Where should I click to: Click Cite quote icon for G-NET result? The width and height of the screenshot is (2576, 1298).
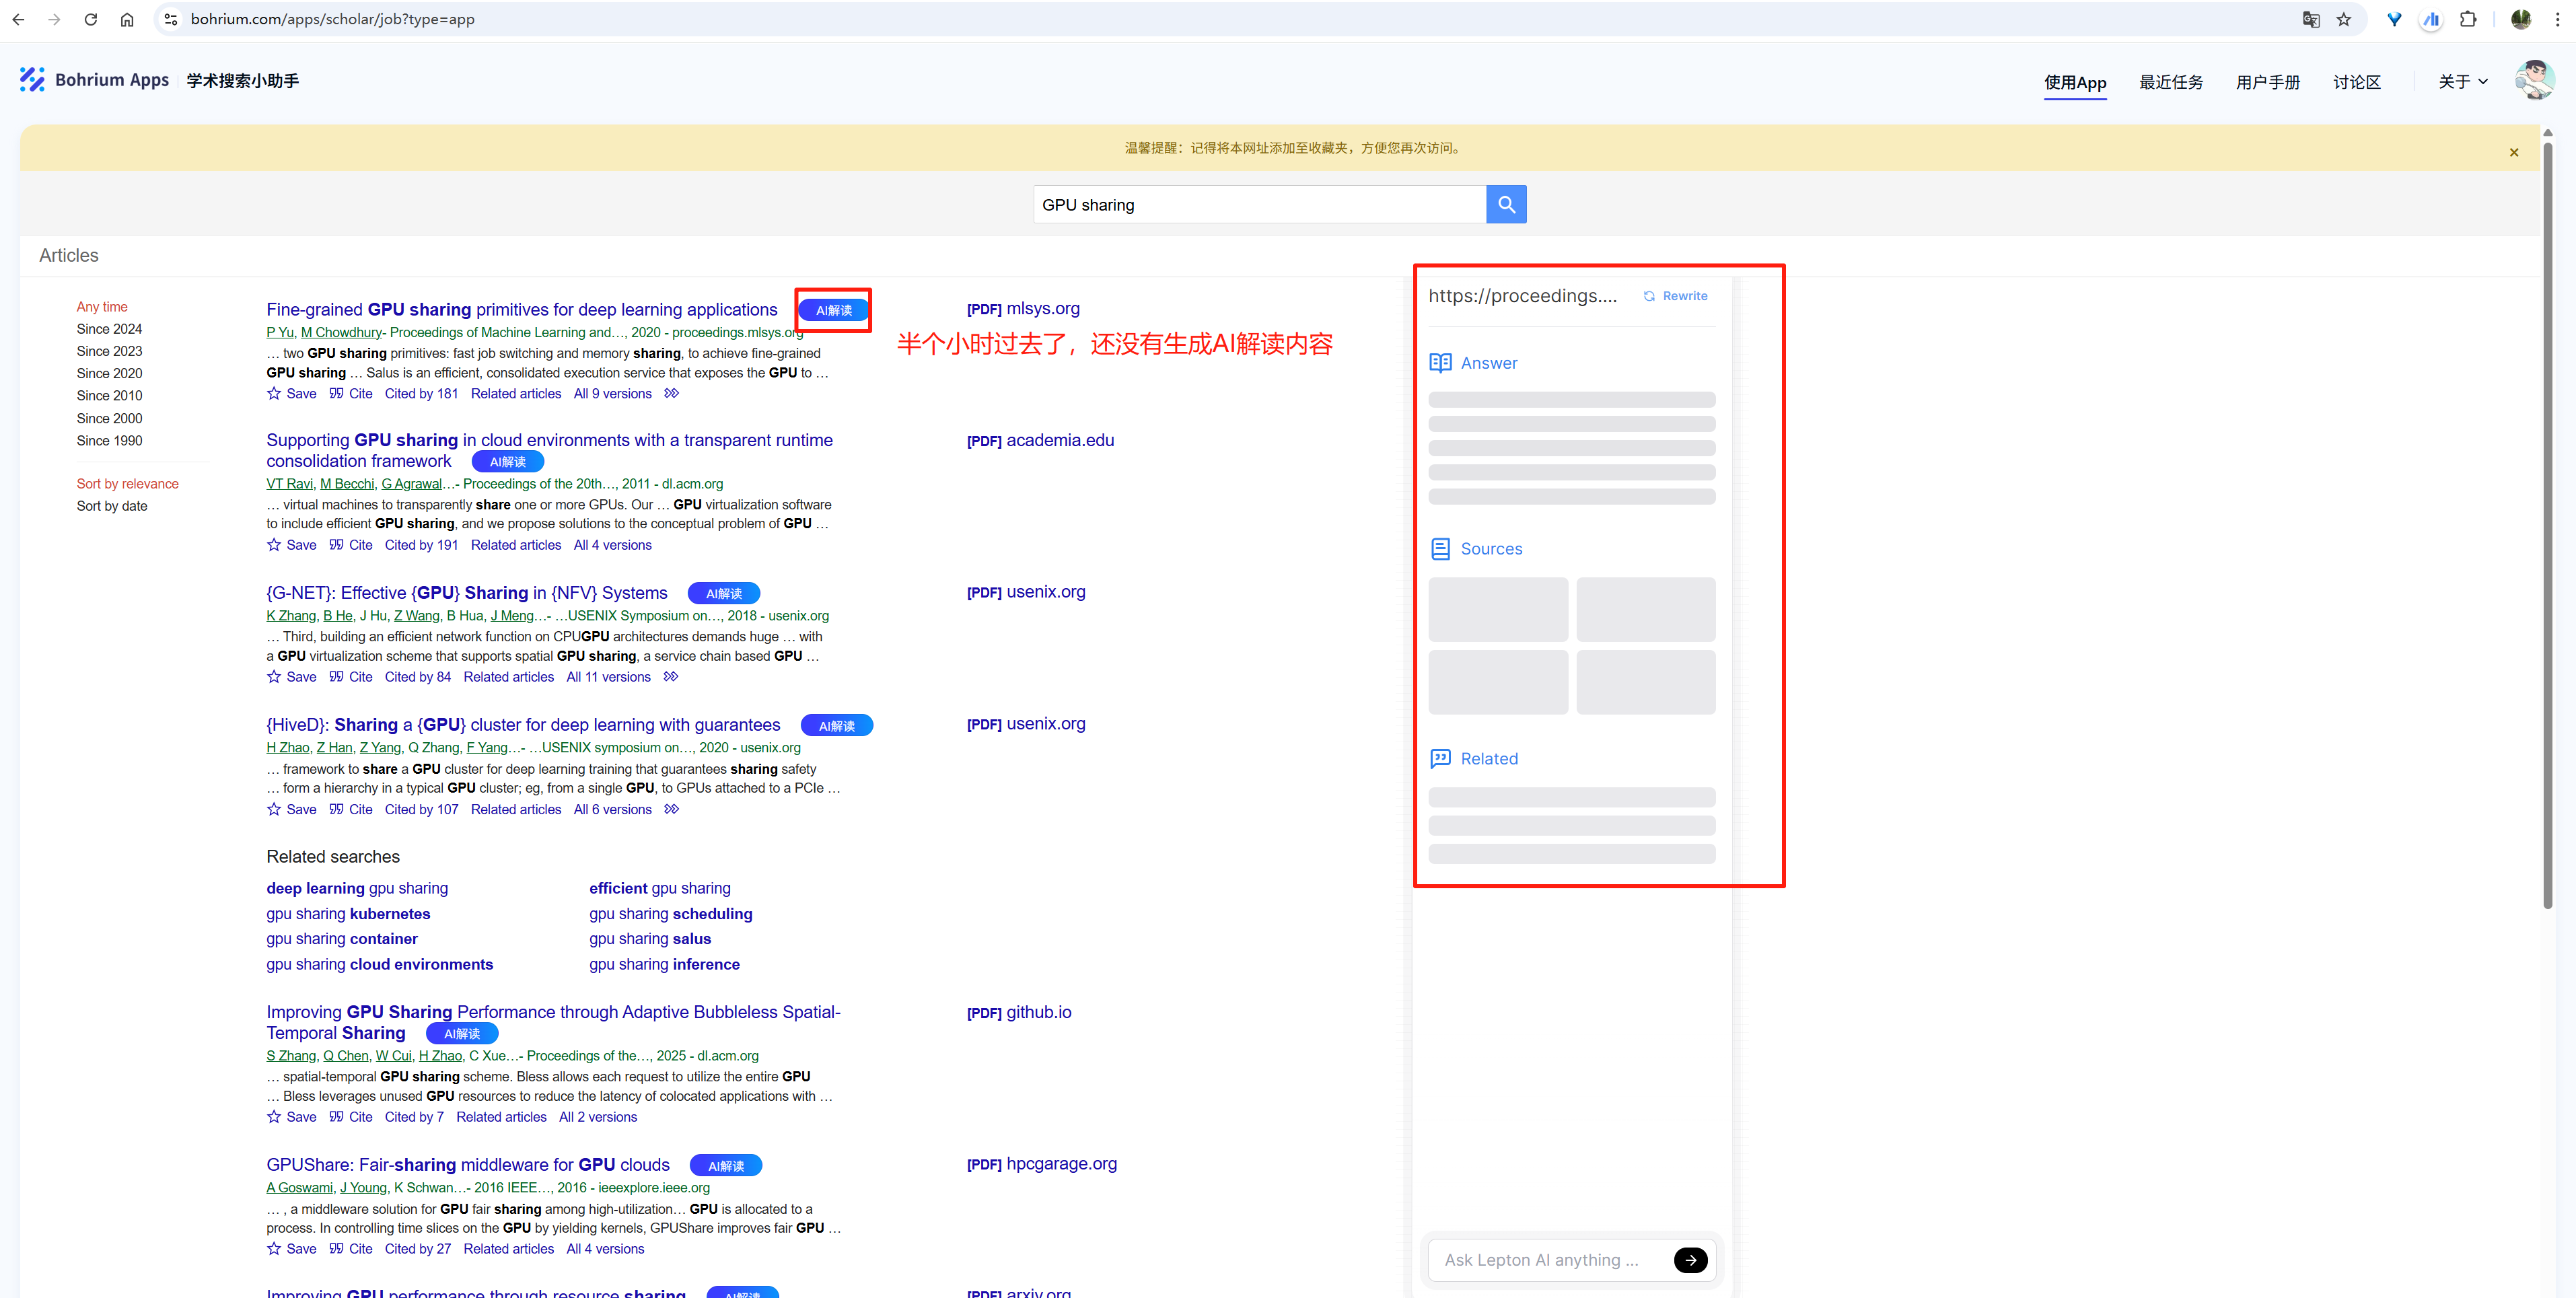click(337, 677)
